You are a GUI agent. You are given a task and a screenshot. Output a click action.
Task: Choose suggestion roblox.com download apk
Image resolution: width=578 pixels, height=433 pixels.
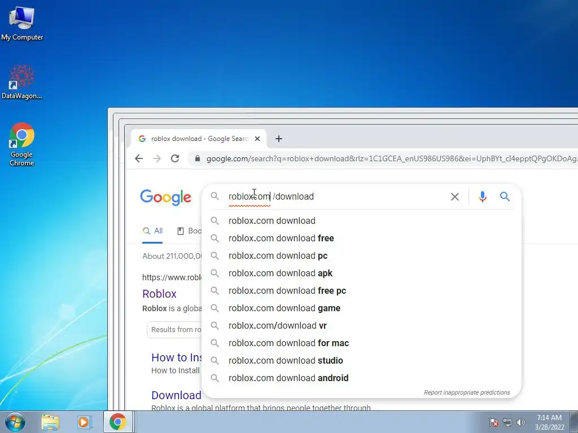point(361,273)
